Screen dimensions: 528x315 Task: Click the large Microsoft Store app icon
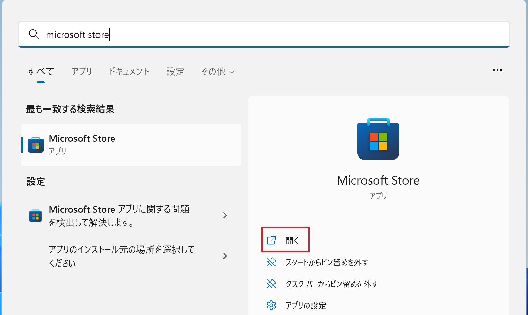[378, 139]
